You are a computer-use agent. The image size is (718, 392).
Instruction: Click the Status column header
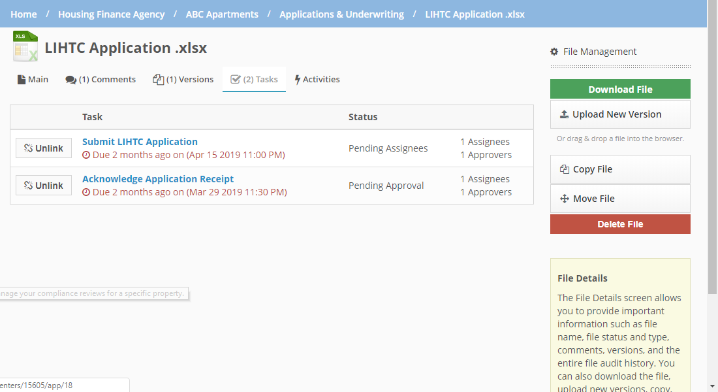(x=363, y=117)
